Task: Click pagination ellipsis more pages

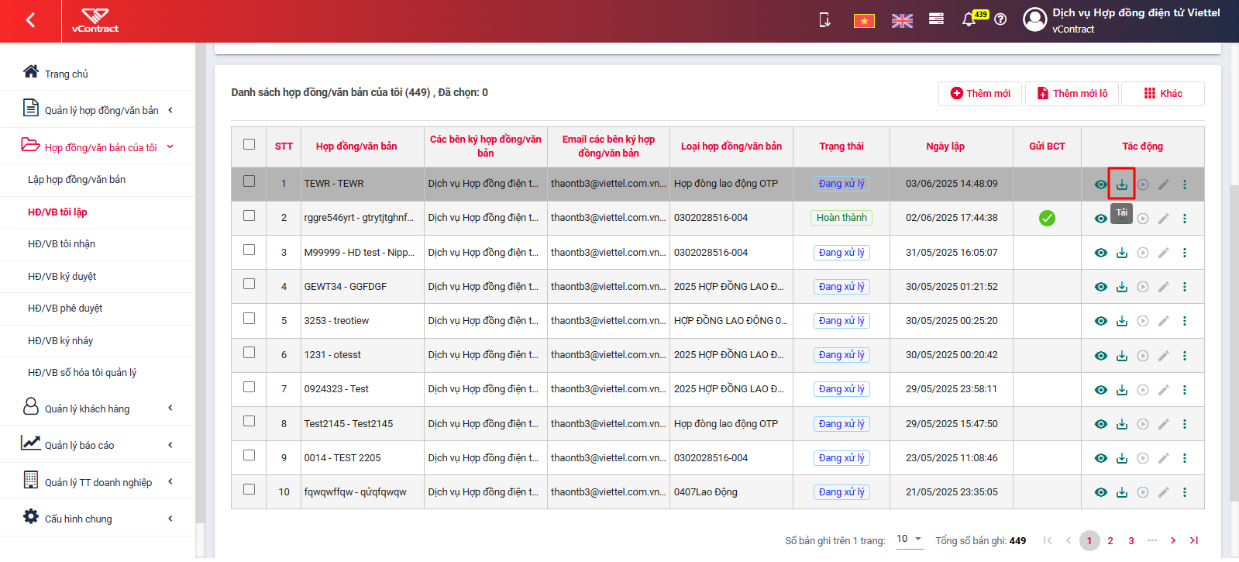Action: click(x=1151, y=540)
